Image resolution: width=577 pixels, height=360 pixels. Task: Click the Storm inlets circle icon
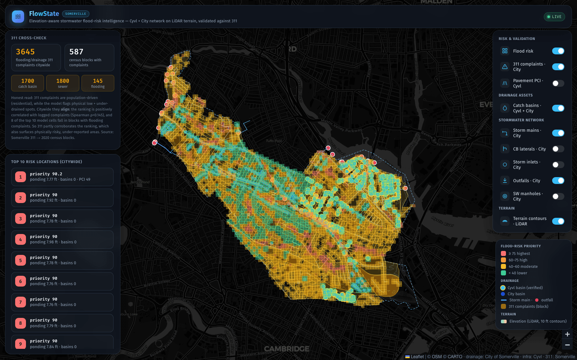(505, 165)
